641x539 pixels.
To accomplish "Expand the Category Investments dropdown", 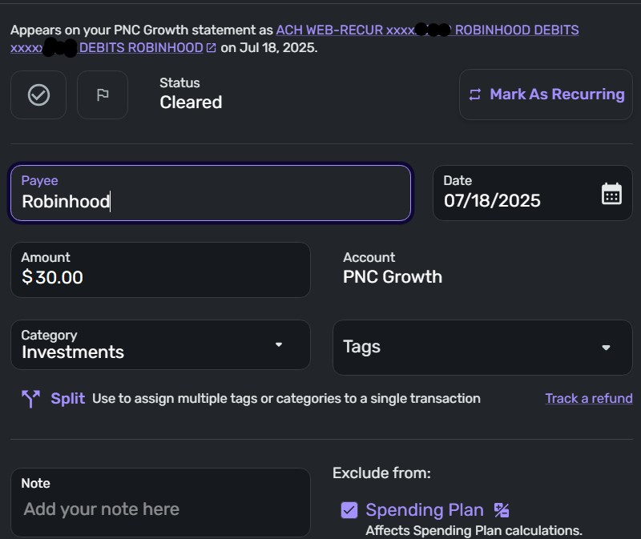I will coord(279,344).
